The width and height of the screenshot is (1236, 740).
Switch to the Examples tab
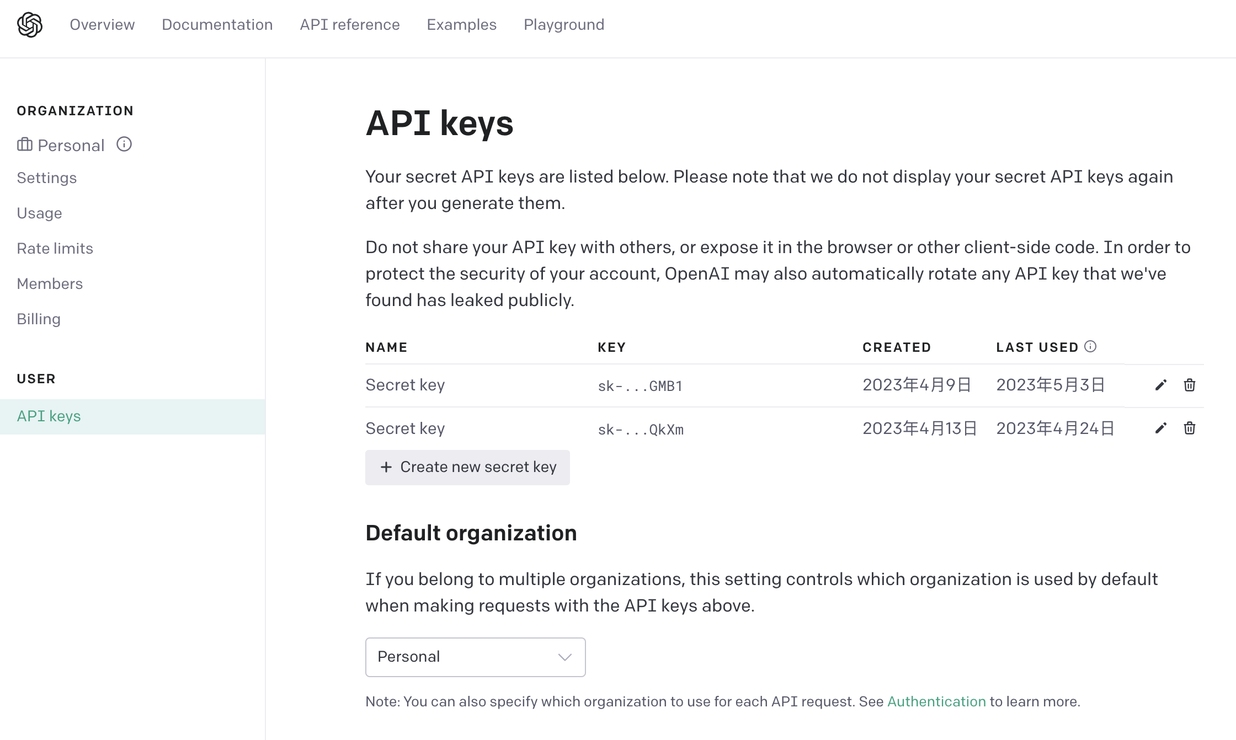click(462, 25)
